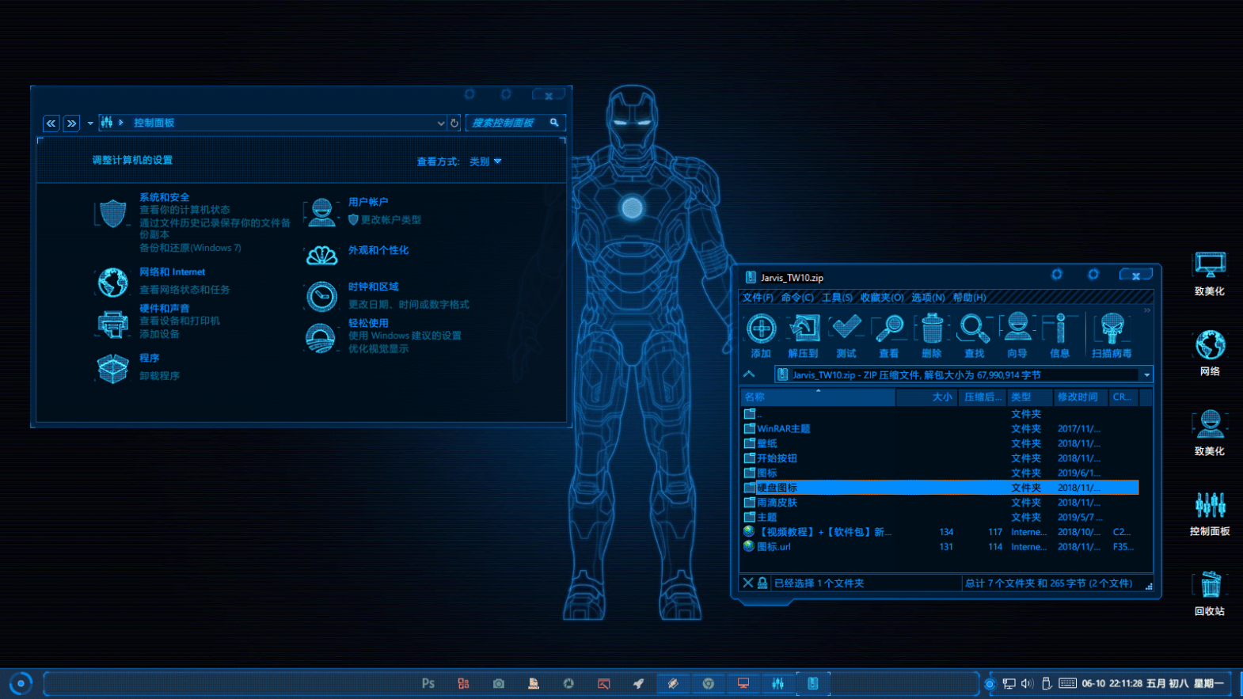1243x699 pixels.
Task: Open Photoshop from the taskbar
Action: [x=428, y=683]
